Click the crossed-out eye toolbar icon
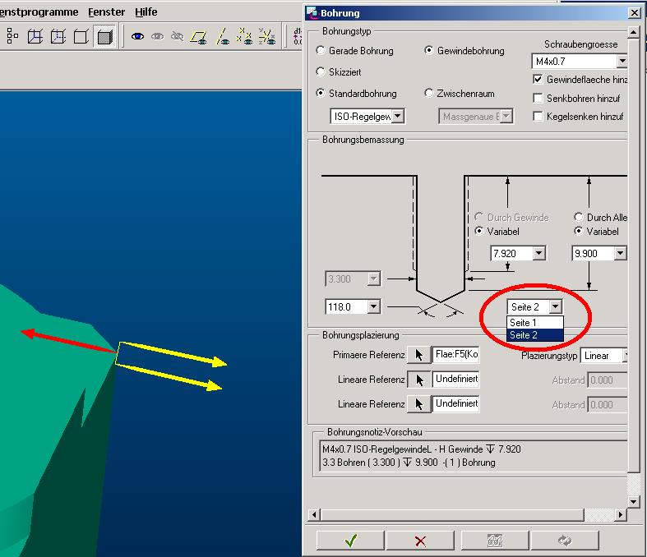This screenshot has width=647, height=557. 178,37
